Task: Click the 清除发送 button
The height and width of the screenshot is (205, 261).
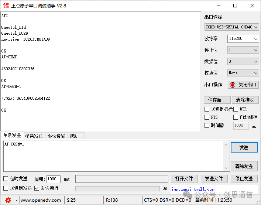Action: [244, 166]
